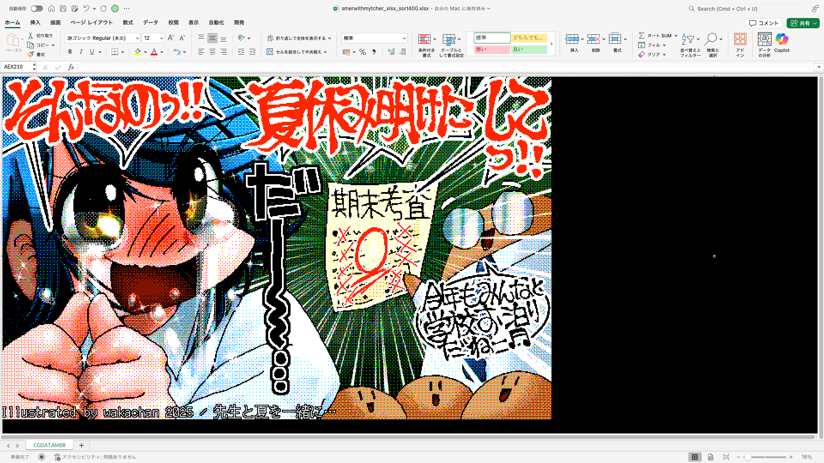Click the 条件付き書式 icon

point(424,39)
